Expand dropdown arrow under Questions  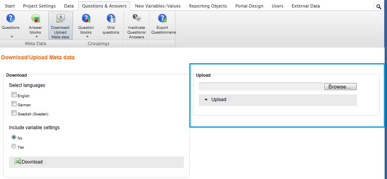11,37
